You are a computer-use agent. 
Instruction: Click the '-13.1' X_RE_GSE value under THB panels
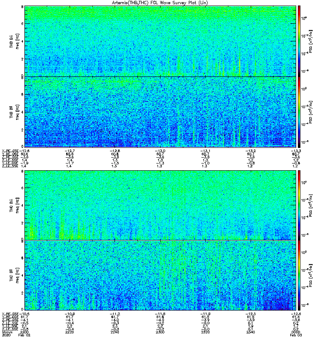tap(205, 151)
